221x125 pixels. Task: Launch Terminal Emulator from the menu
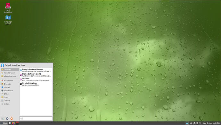(x=36, y=84)
